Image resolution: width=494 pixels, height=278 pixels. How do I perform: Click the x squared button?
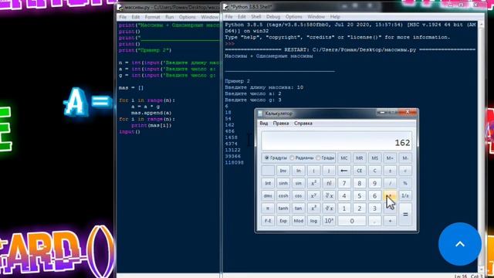(x=313, y=183)
